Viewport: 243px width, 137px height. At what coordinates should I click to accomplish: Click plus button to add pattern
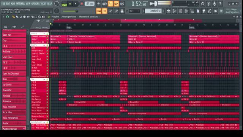(163, 11)
